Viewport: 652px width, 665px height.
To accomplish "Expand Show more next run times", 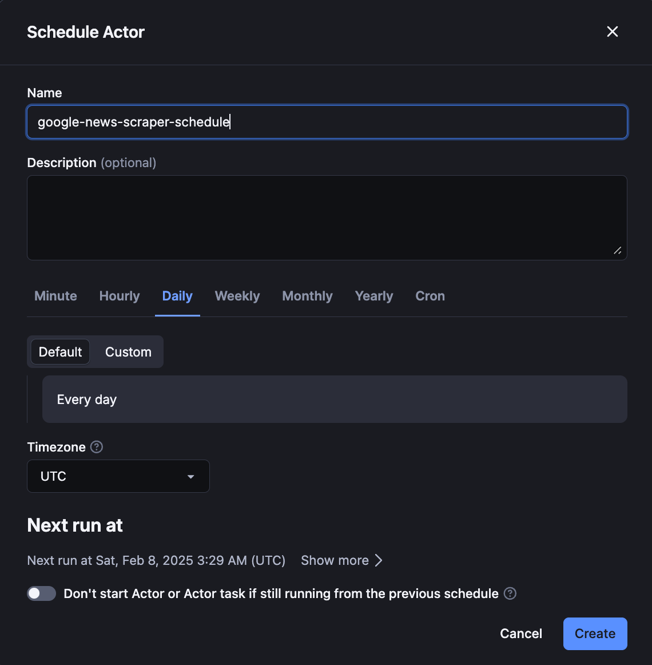I will click(x=335, y=560).
